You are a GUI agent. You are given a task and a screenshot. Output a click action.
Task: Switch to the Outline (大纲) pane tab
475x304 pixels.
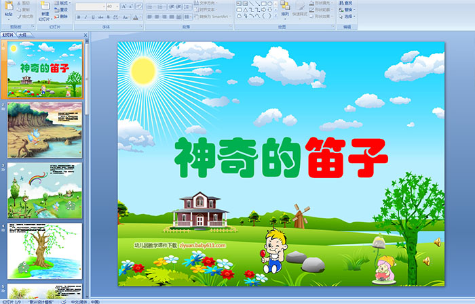[23, 34]
